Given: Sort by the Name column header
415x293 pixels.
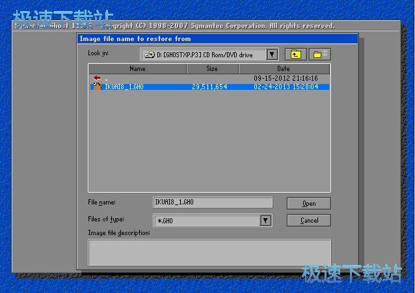Looking at the screenshot, I should click(137, 69).
